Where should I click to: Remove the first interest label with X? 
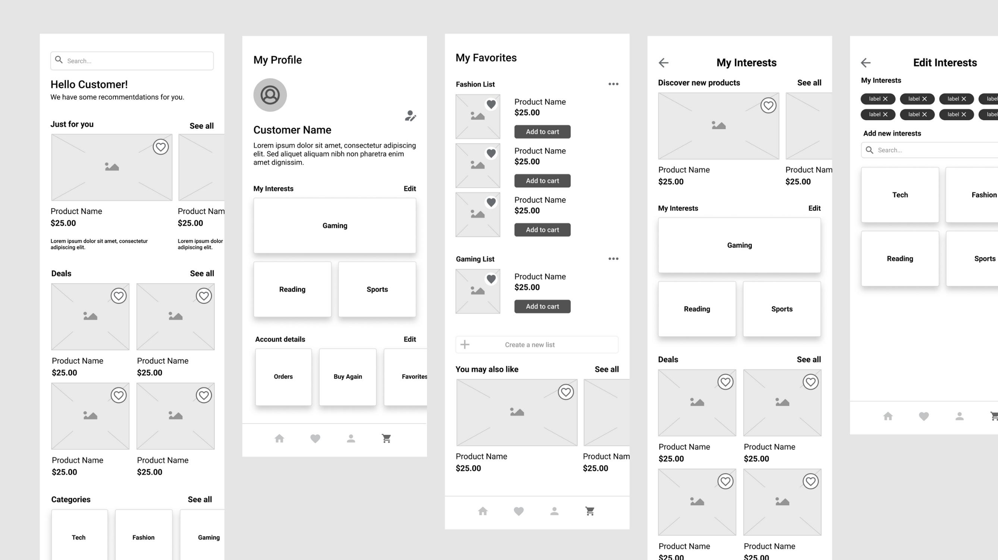point(885,99)
